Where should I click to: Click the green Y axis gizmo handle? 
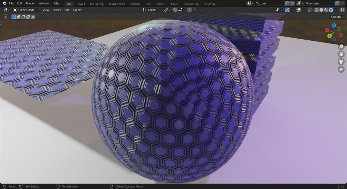[329, 36]
